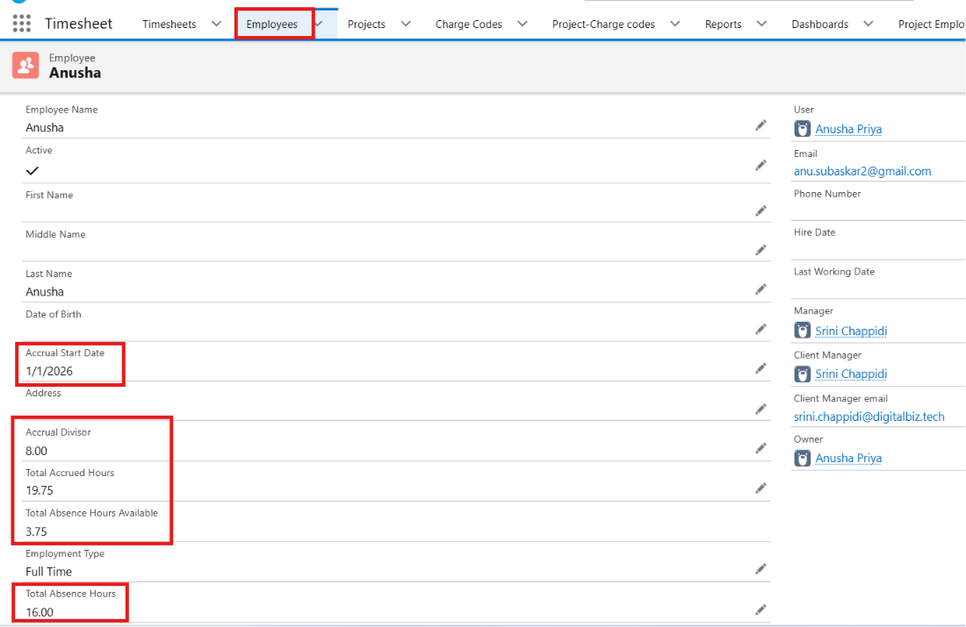Expand the Timesheets tab dropdown chevron
This screenshot has height=627, width=966.
click(x=216, y=24)
